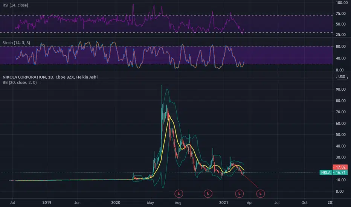This screenshot has height=207, width=351.
Task: Click the green NKLA 16.71 price tag
Action: point(334,172)
